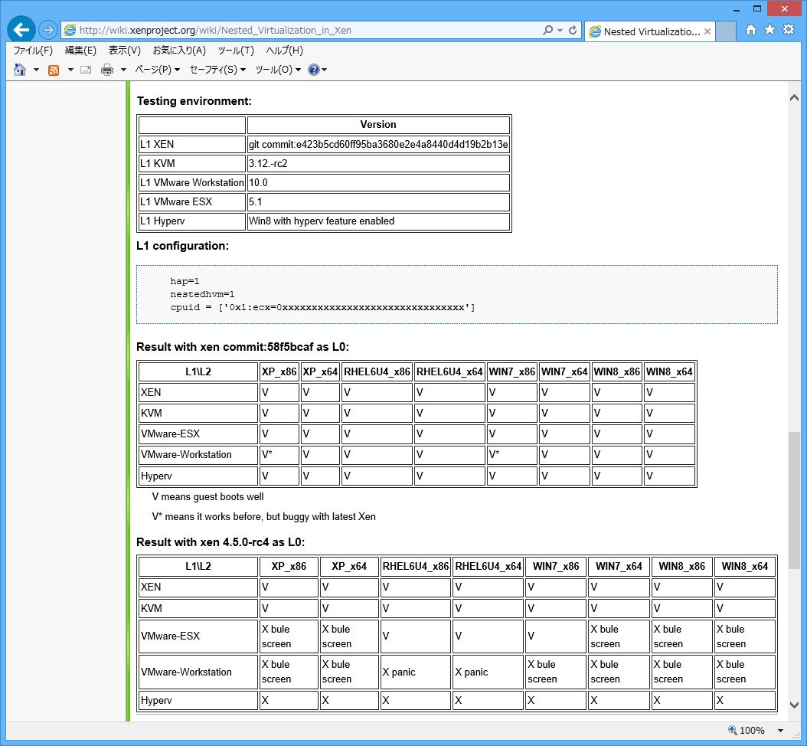Image resolution: width=807 pixels, height=746 pixels.
Task: Click 'V* means it works before' note
Action: click(263, 516)
